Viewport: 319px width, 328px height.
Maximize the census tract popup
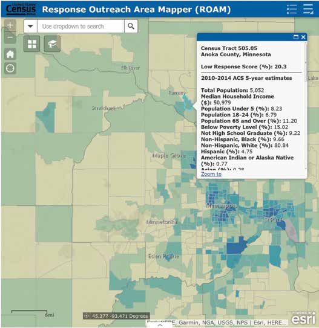[x=296, y=37]
